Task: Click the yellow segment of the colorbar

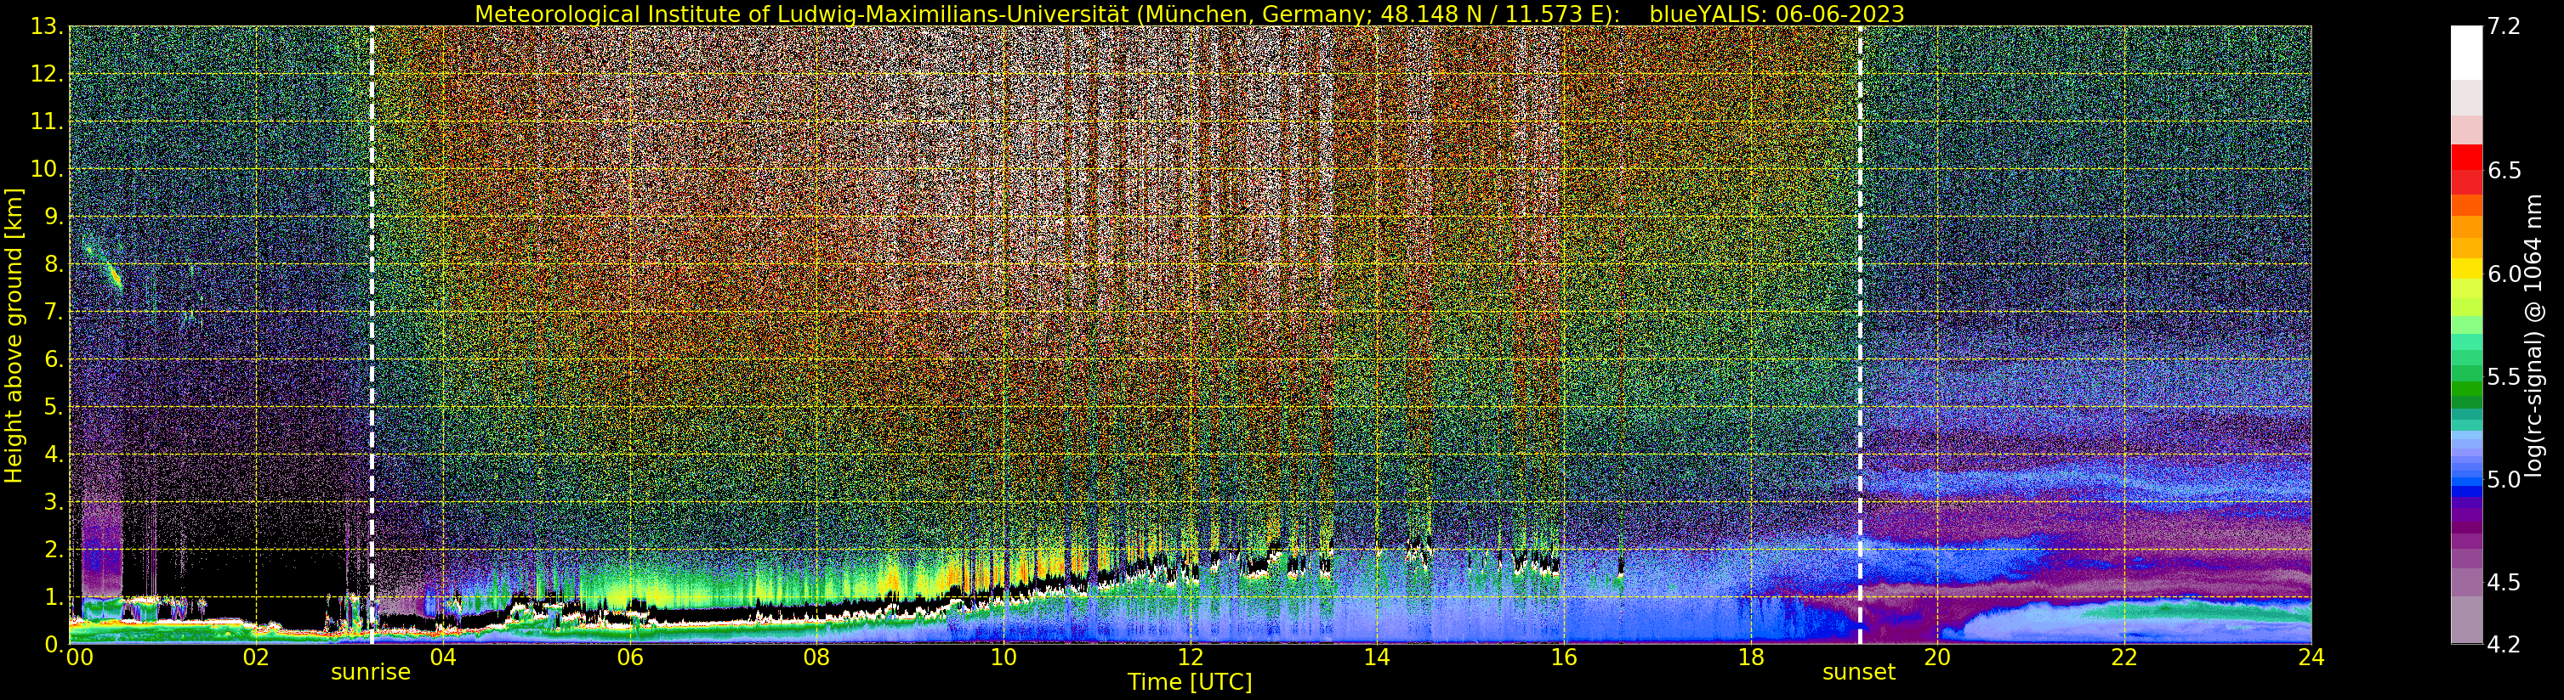Action: click(2466, 268)
